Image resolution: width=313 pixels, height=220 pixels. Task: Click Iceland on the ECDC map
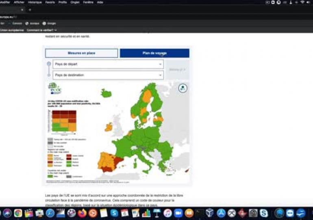[x=106, y=93]
